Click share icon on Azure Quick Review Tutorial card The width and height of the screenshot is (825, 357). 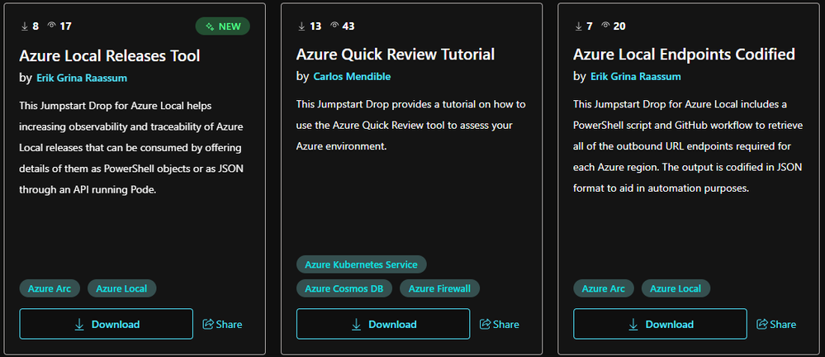[x=485, y=324]
